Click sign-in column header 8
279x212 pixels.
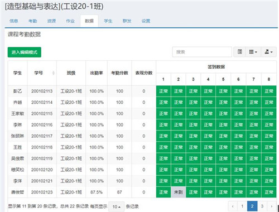coord(269,79)
